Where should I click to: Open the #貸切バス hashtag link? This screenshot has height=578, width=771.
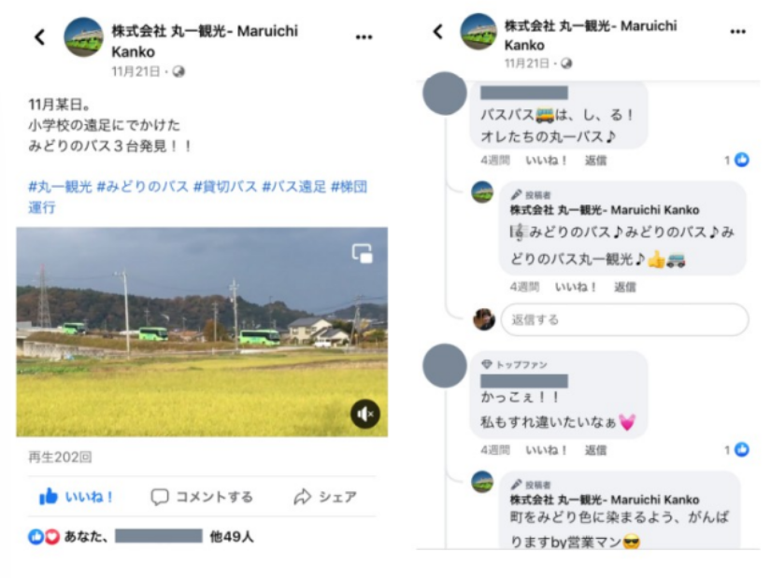pos(225,187)
